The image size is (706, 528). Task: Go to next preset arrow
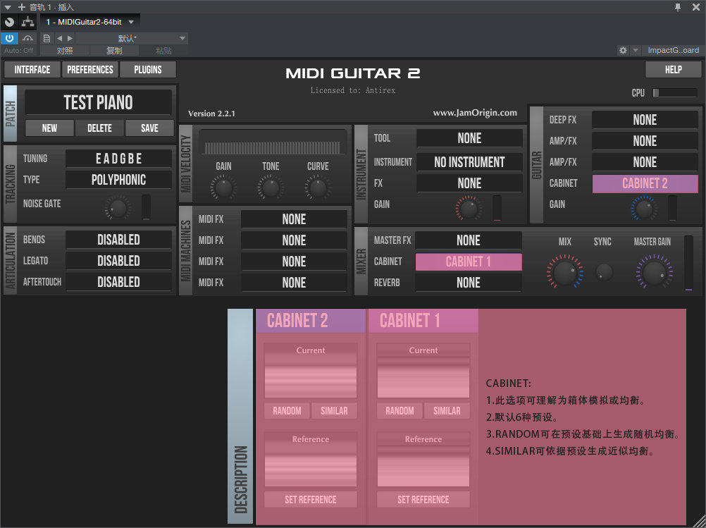70,38
